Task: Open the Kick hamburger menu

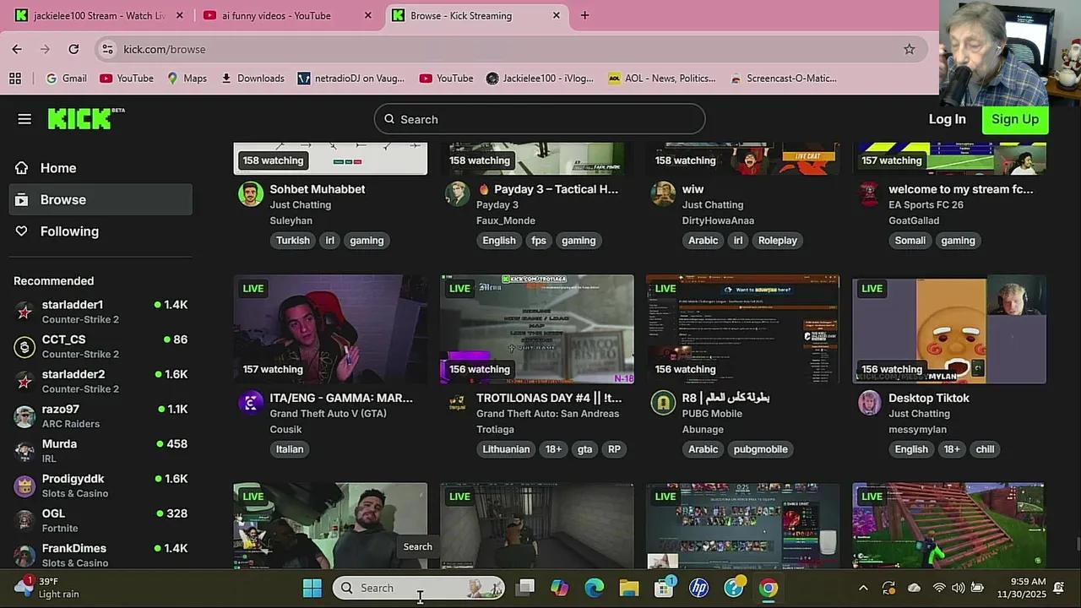Action: [24, 119]
